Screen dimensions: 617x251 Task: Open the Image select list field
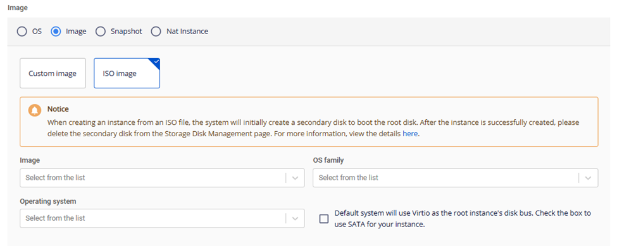[x=162, y=178]
